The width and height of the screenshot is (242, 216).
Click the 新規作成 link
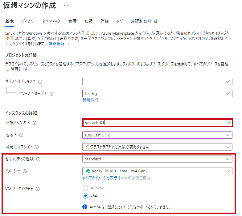90,100
